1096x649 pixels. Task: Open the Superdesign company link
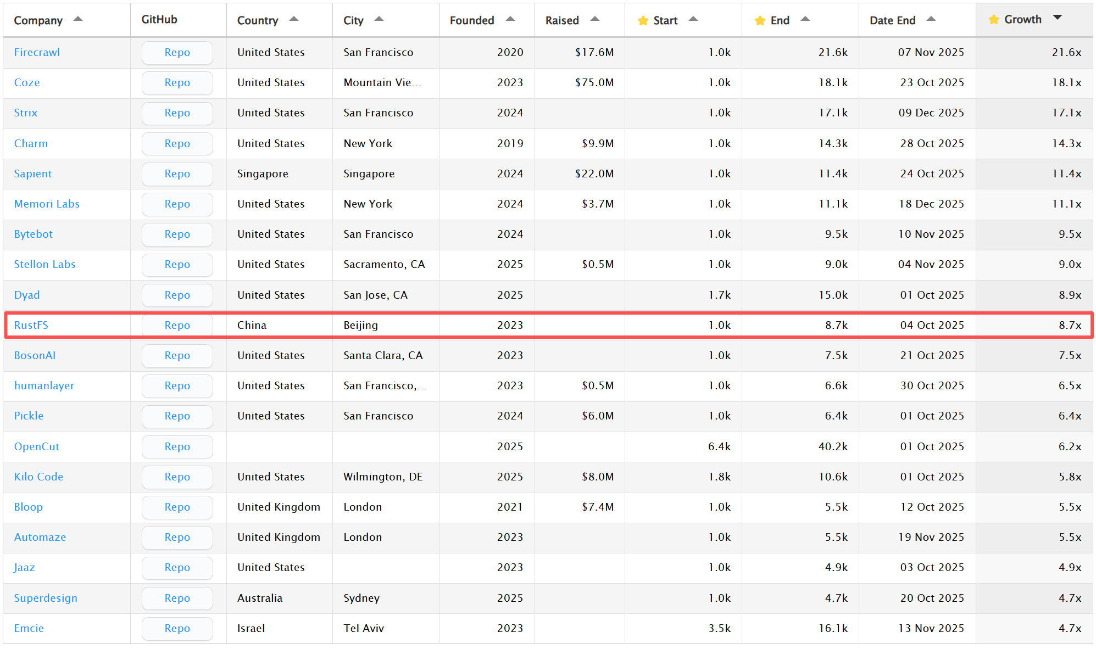46,598
